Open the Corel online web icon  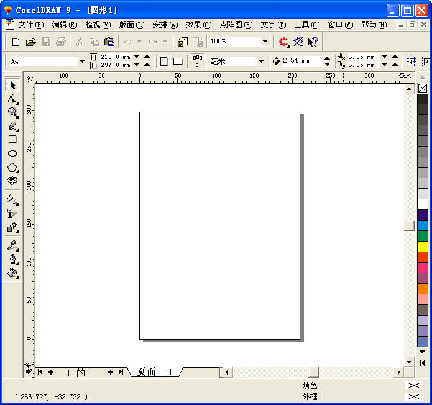[x=298, y=42]
